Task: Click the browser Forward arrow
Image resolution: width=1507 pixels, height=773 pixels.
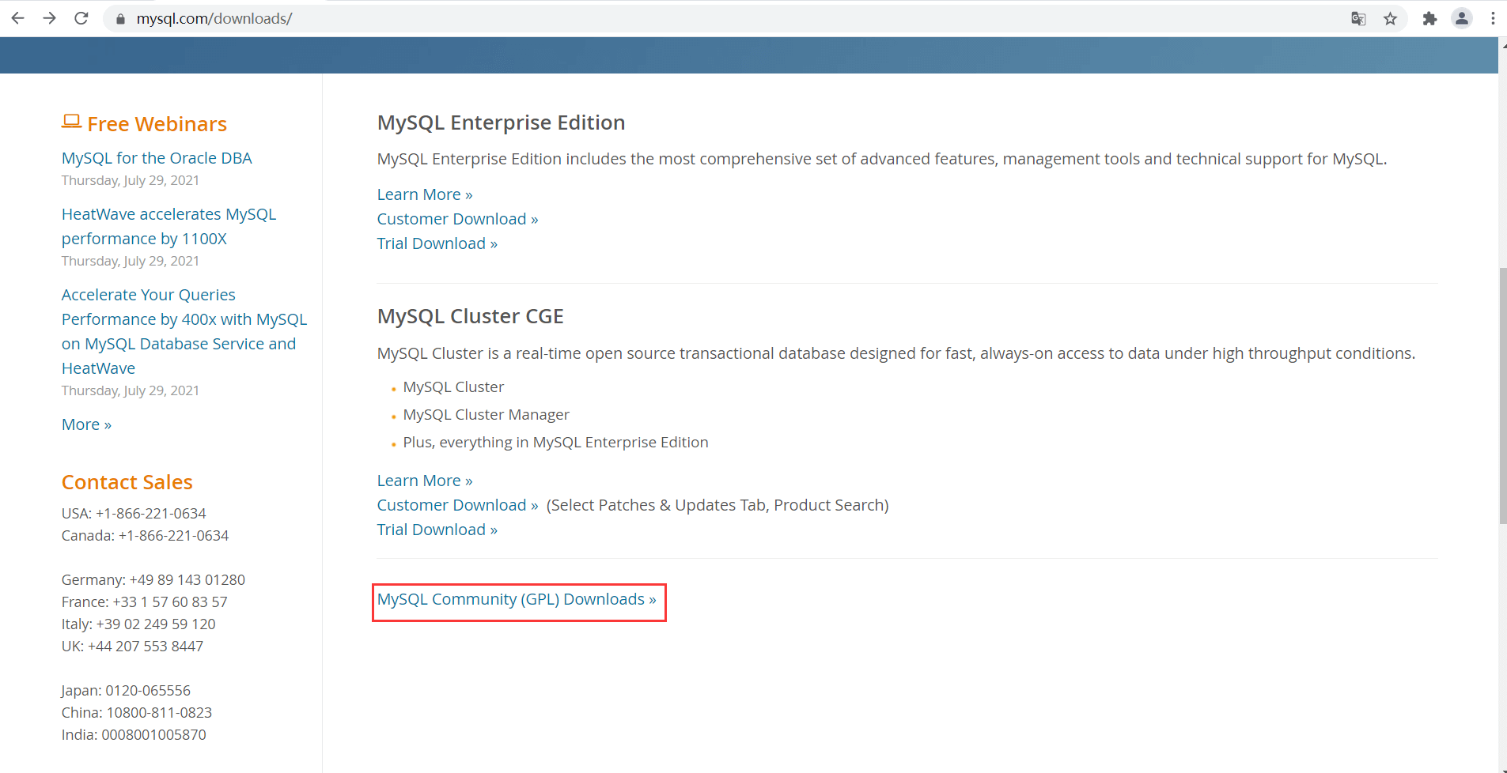Action: pos(49,18)
